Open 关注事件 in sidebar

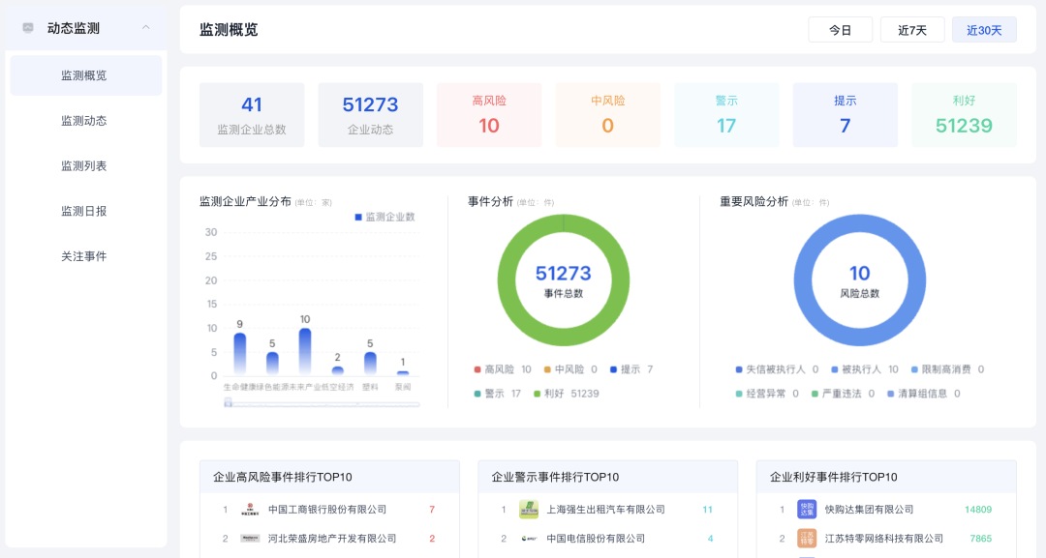[x=86, y=256]
